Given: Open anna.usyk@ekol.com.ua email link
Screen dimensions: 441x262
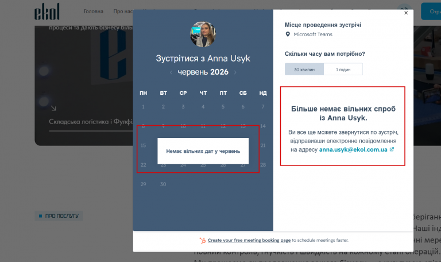Looking at the screenshot, I should coord(353,150).
